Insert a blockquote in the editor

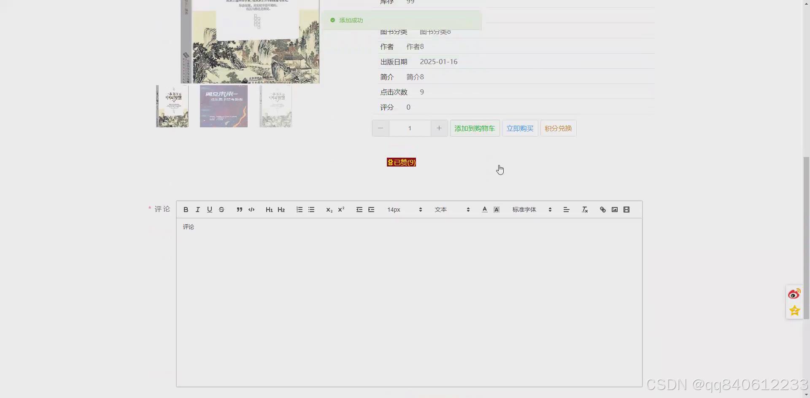click(239, 210)
